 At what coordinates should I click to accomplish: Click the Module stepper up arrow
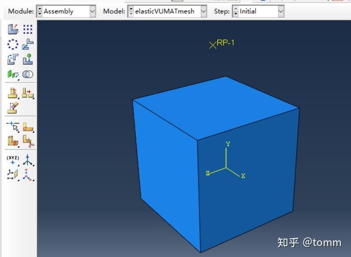[39, 9]
